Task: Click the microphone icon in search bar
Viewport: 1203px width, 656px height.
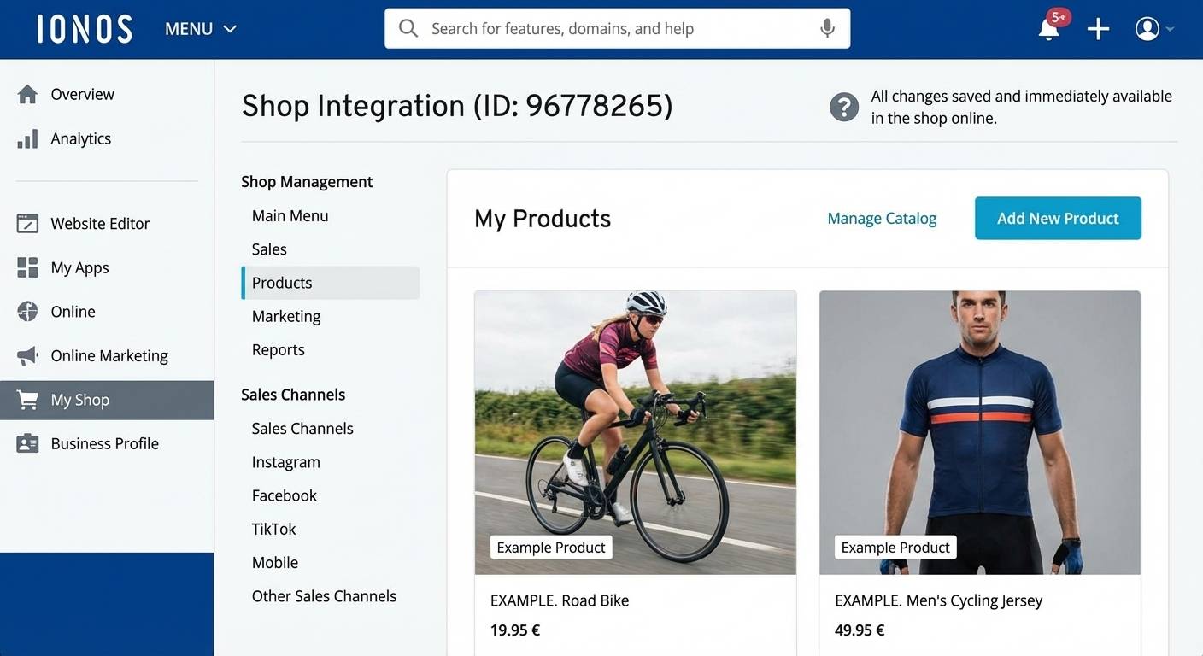Action: 826,28
